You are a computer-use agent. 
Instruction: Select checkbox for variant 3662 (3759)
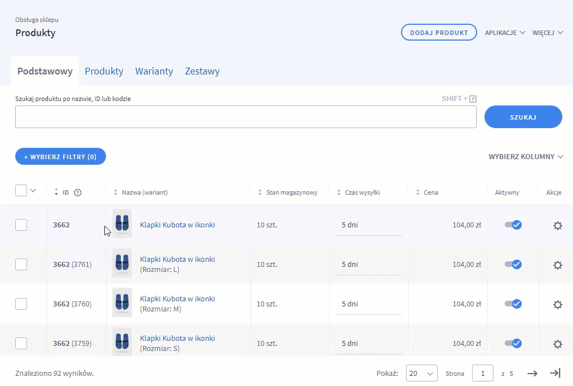tap(21, 343)
